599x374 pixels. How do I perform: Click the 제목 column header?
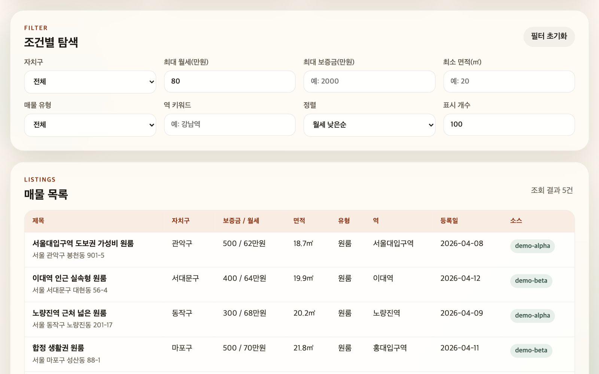38,221
